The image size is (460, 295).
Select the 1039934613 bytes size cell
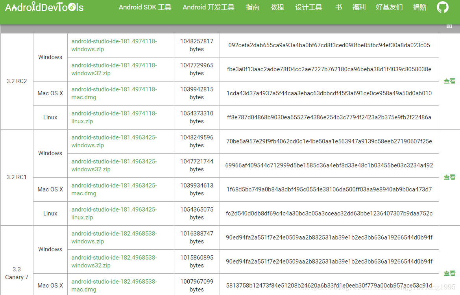click(x=197, y=189)
